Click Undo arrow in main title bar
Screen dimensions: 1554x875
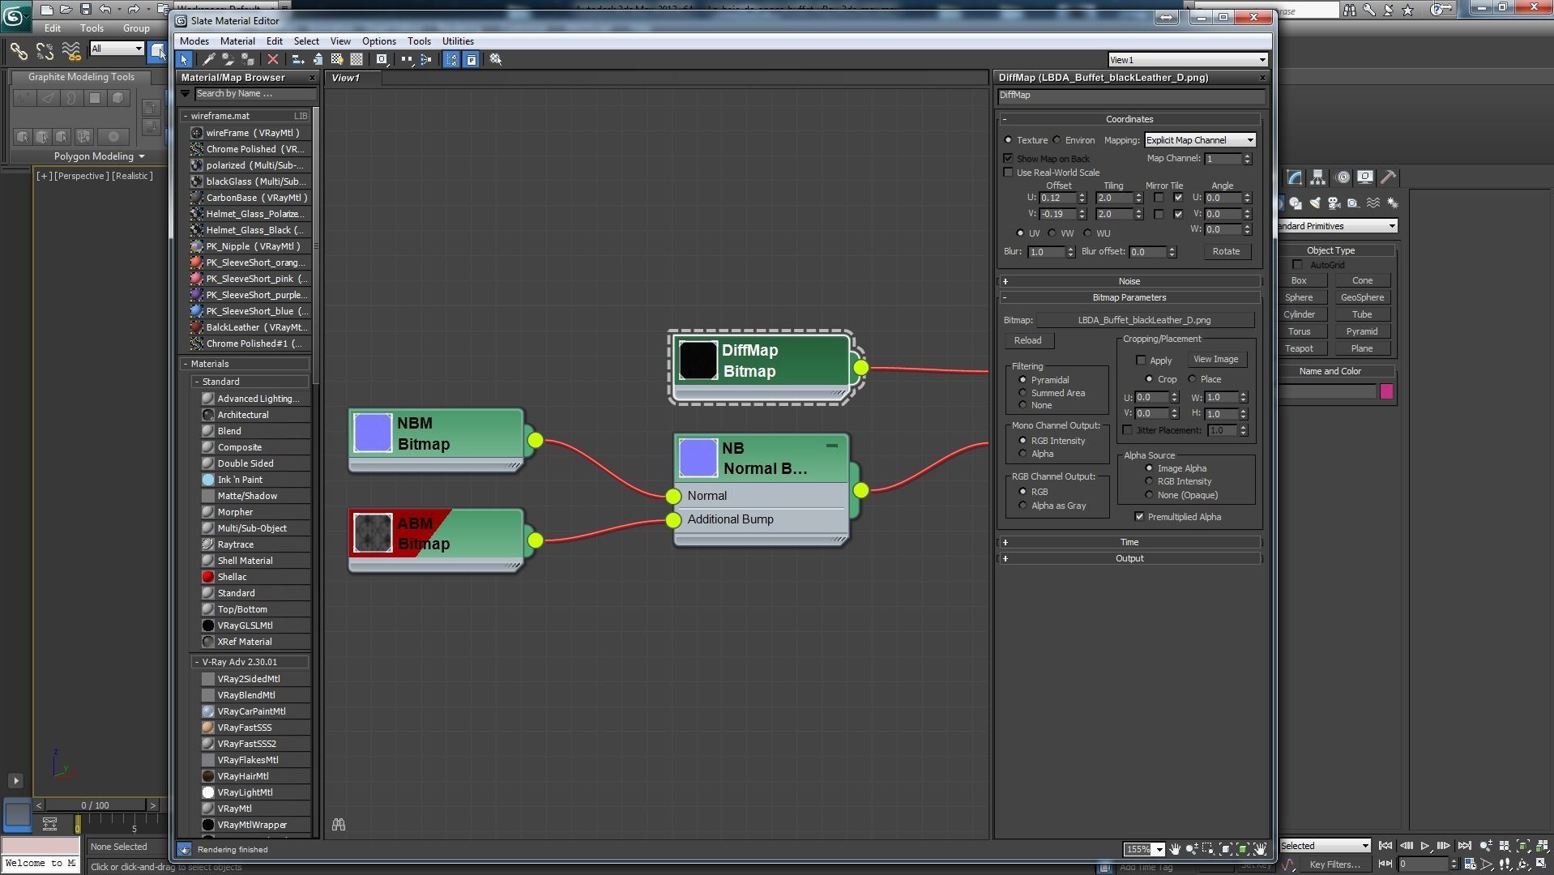click(105, 10)
